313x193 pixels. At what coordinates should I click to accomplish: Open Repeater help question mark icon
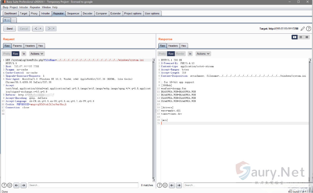click(x=309, y=29)
